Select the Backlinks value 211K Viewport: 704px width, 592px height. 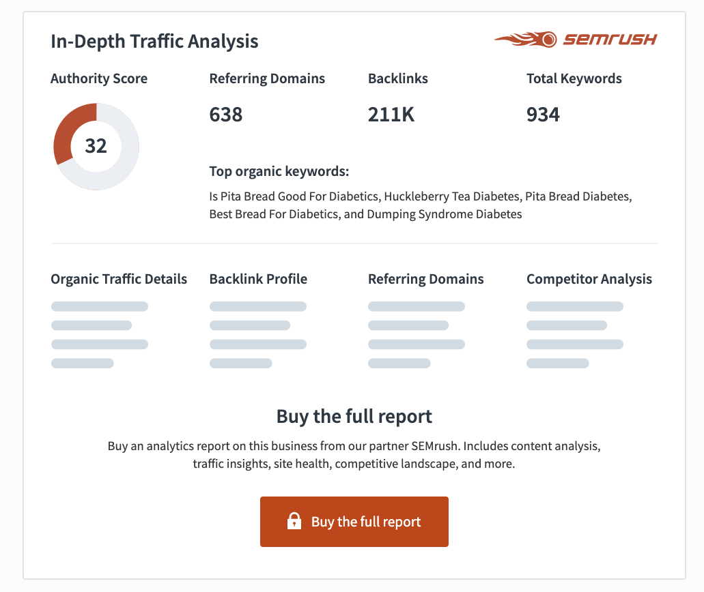391,115
